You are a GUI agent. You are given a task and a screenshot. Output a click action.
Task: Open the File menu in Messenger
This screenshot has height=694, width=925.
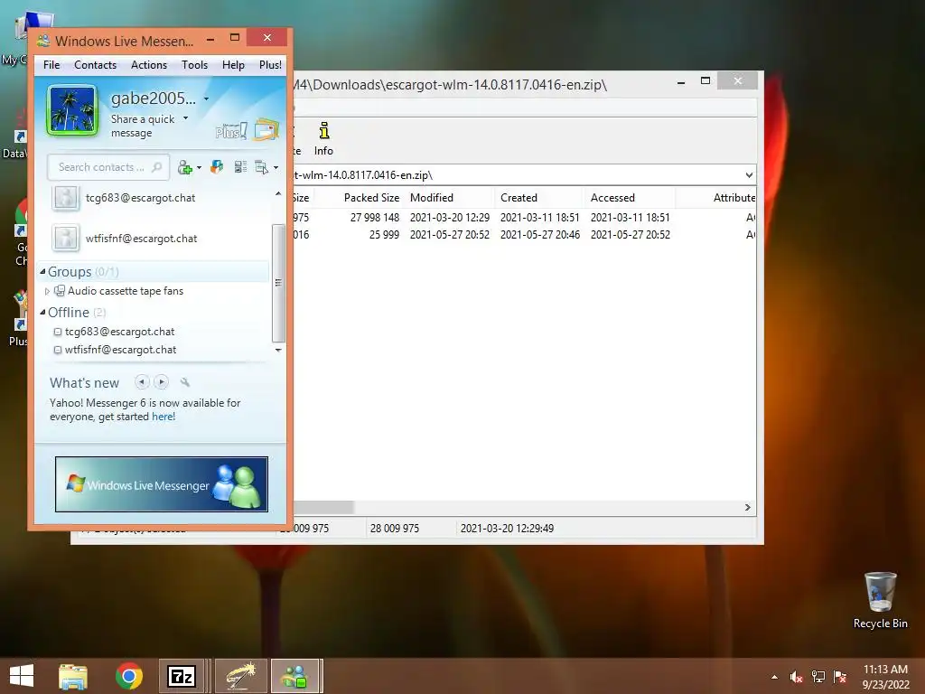(51, 65)
